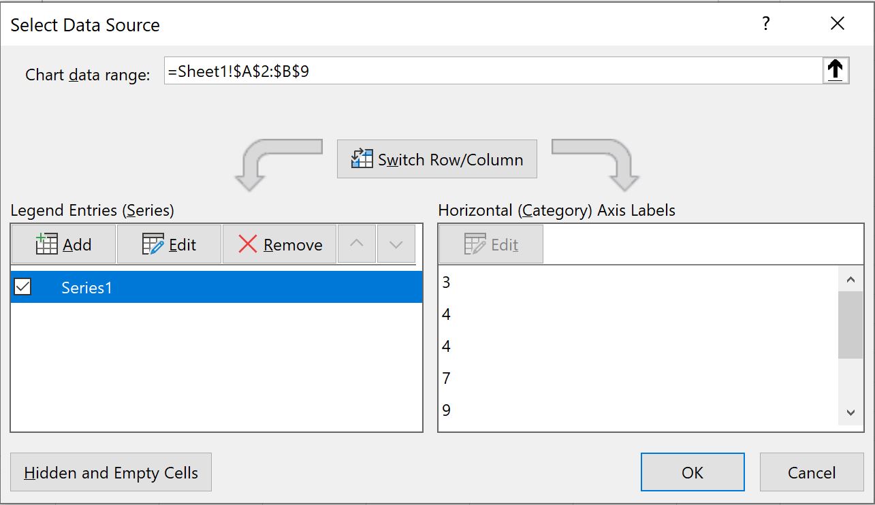Click the disabled axis labels Edit button

pyautogui.click(x=491, y=245)
